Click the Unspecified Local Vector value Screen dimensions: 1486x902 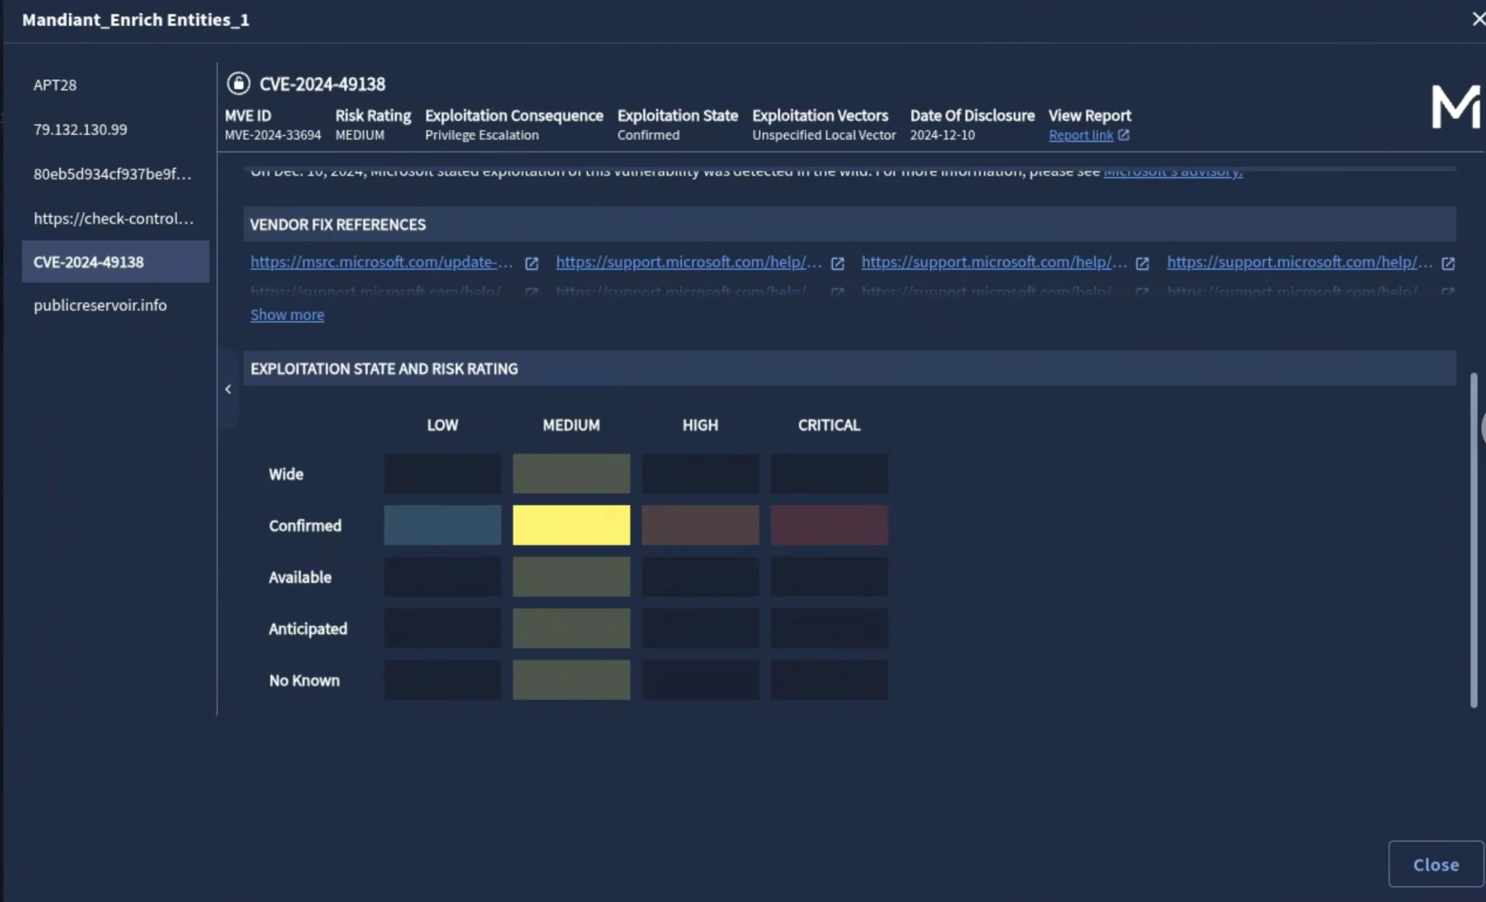tap(824, 135)
